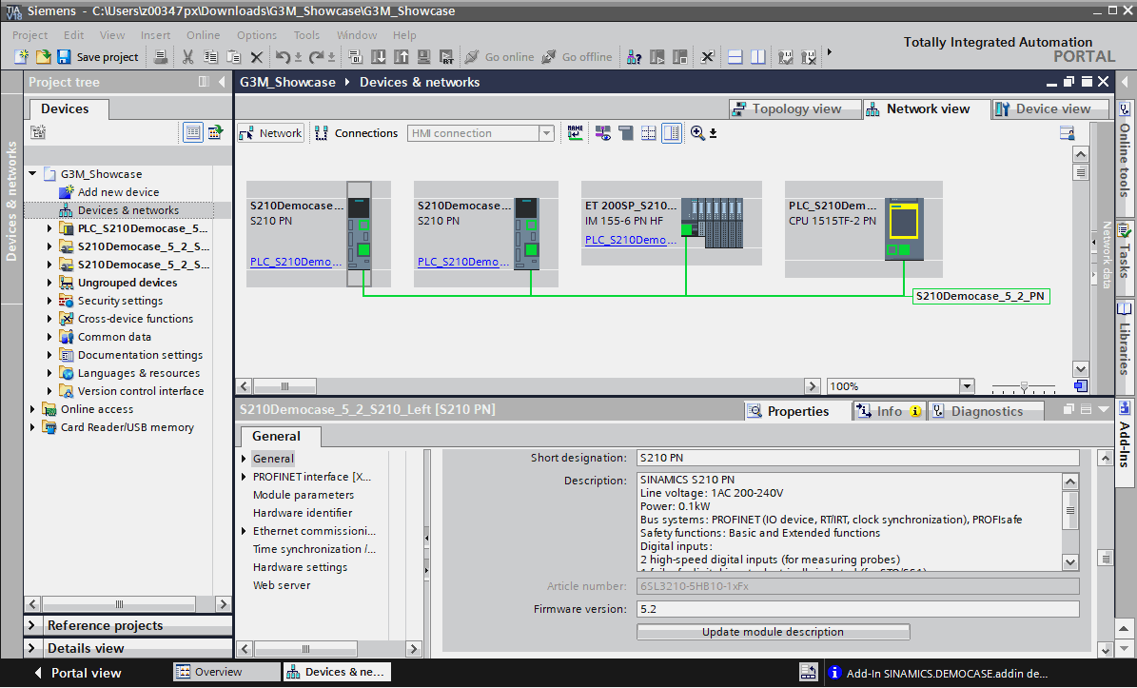Click Update module description button
Screen dimensions: 1137x688
pyautogui.click(x=773, y=632)
